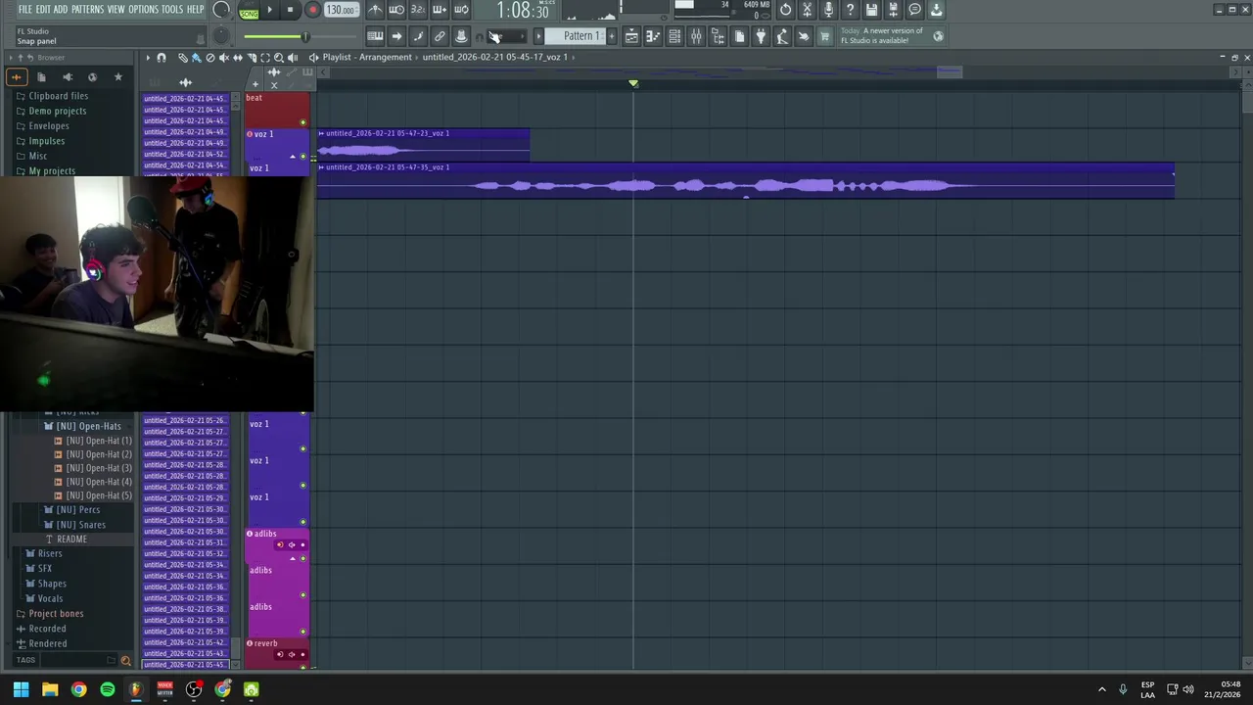Open the Tempo tapper icon
1253x705 pixels.
[782, 36]
